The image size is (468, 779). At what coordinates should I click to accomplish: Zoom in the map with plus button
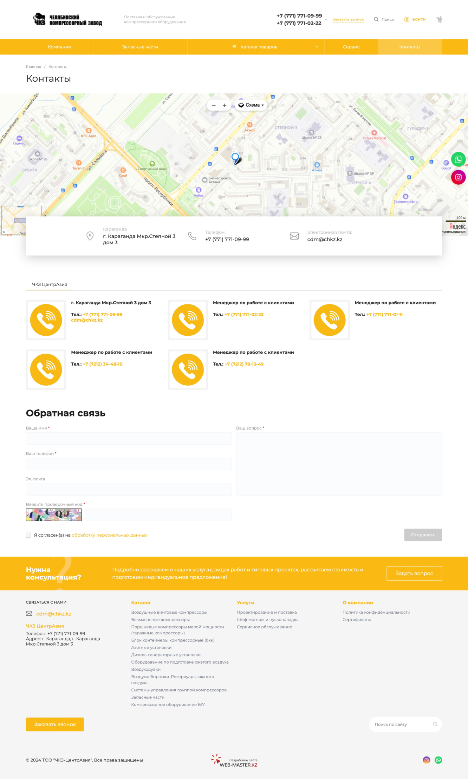click(x=225, y=105)
